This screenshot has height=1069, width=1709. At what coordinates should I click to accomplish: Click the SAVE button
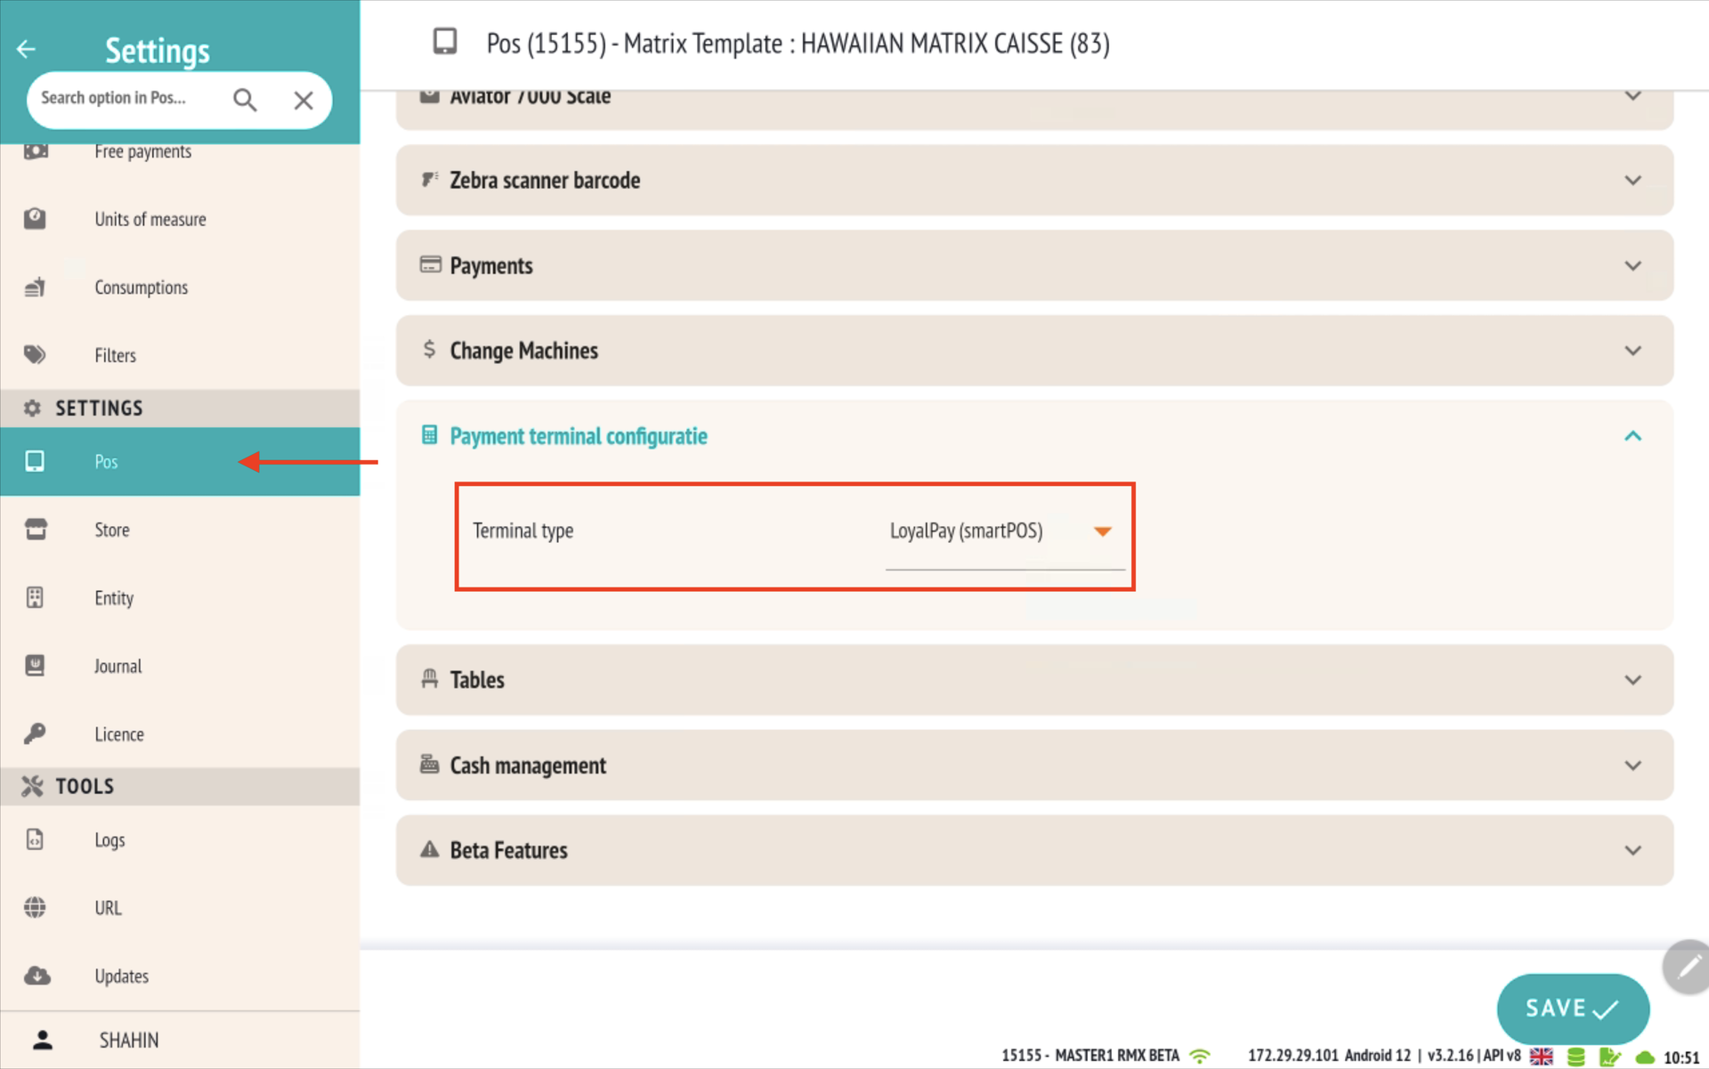pyautogui.click(x=1572, y=1008)
